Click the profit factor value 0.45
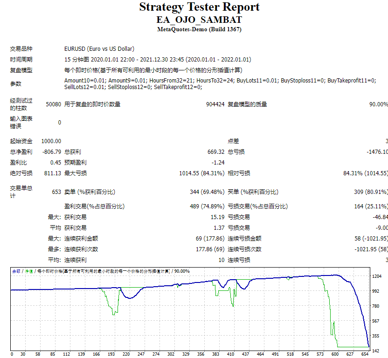Screen dimensions: 388x358 (55, 163)
